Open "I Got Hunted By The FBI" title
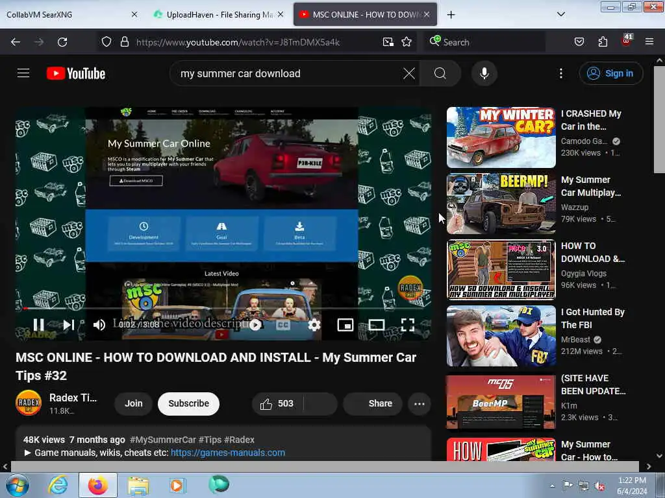Screen dimensions: 665x498 (x=592, y=318)
